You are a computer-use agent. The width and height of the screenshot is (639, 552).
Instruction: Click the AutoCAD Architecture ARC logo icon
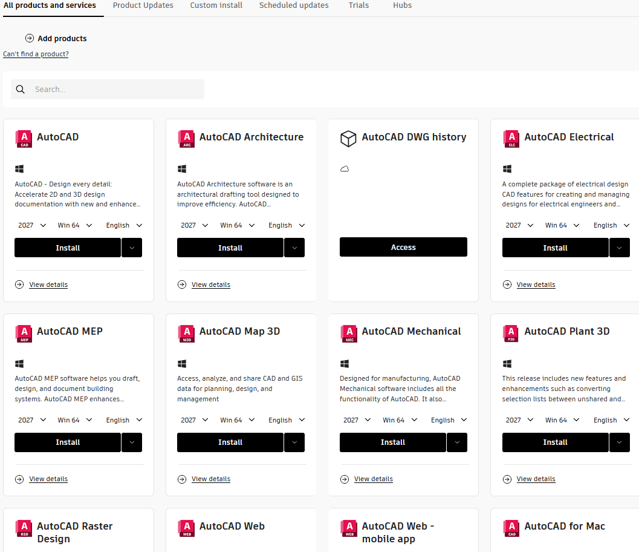coord(186,139)
